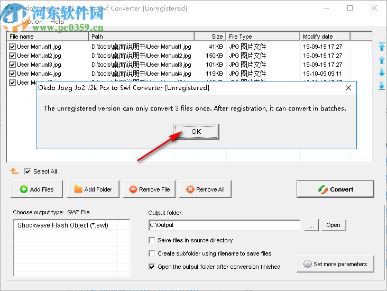This screenshot has width=387, height=291.
Task: Toggle the Select All checkbox
Action: [x=27, y=171]
